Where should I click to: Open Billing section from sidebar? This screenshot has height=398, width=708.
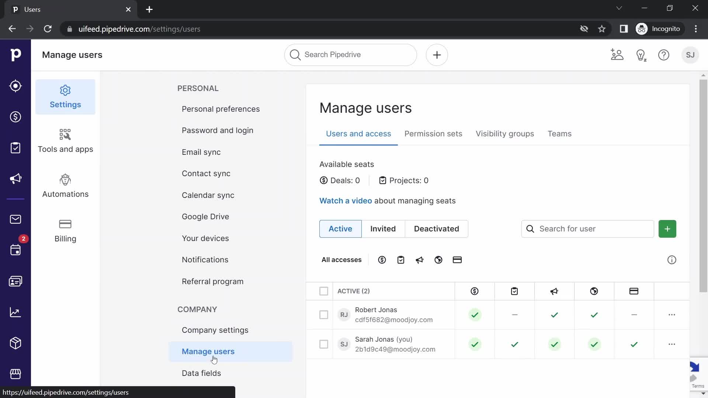pyautogui.click(x=65, y=231)
